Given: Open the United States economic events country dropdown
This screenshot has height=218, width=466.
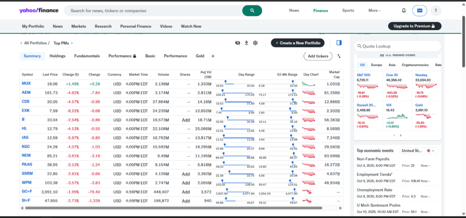Looking at the screenshot, I should pyautogui.click(x=418, y=151).
